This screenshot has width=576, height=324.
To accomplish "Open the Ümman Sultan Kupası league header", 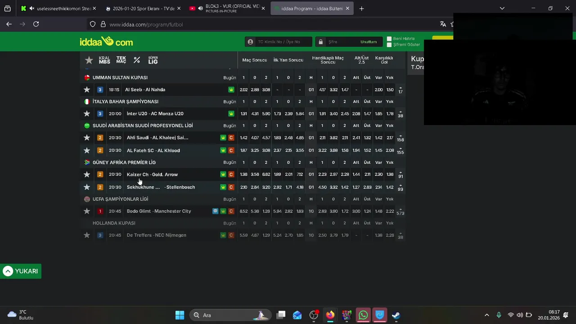I will click(x=120, y=77).
